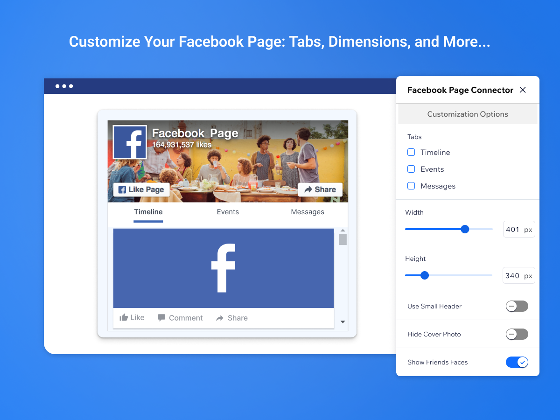The width and height of the screenshot is (560, 420).
Task: Click the Facebook logo profile picture
Action: click(130, 142)
